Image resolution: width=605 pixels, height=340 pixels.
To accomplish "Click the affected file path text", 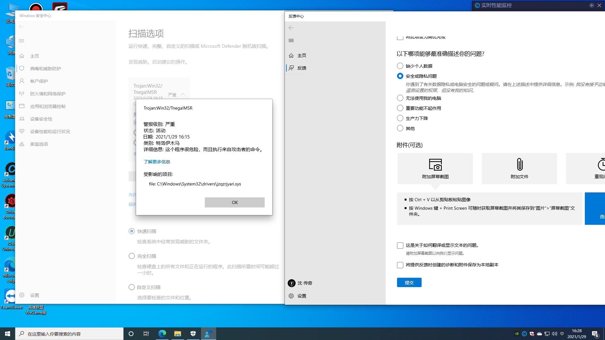I will [195, 184].
